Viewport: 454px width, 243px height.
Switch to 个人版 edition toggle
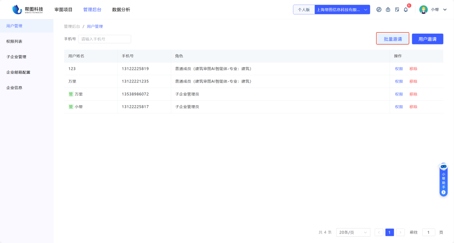(x=304, y=10)
